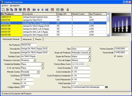Open the Archivo menu
This screenshot has height=96, width=132.
[5, 6]
